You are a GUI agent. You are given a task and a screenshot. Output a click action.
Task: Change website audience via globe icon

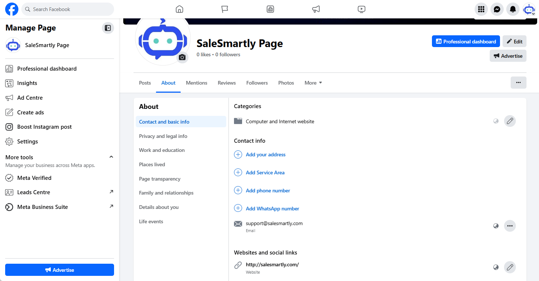coord(496,267)
